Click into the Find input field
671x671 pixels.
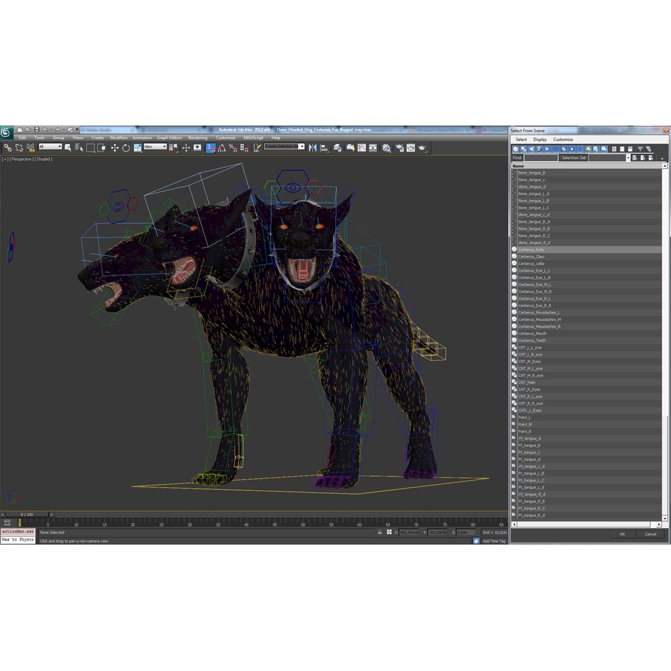pos(541,157)
